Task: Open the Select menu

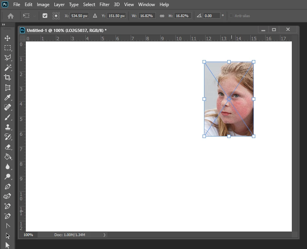Action: (89, 4)
